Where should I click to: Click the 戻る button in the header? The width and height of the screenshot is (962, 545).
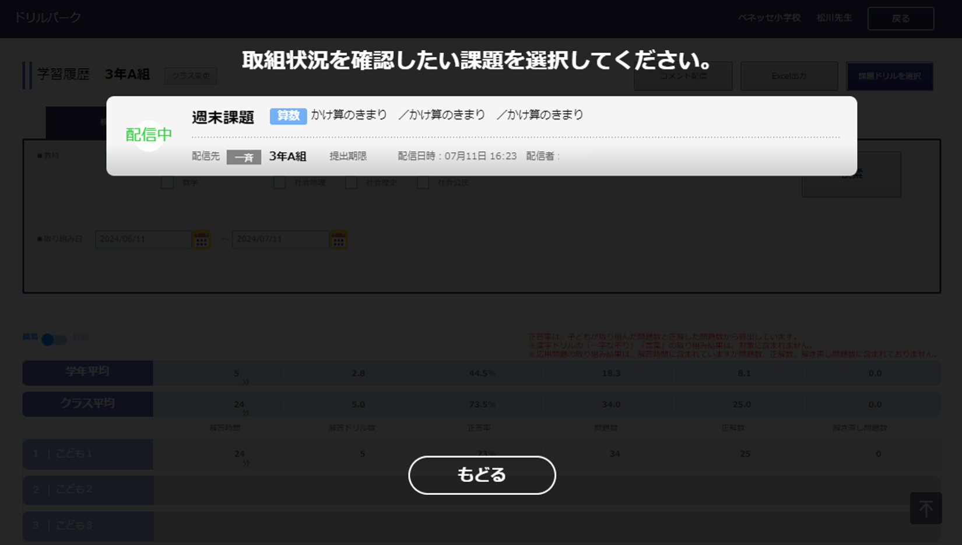901,19
